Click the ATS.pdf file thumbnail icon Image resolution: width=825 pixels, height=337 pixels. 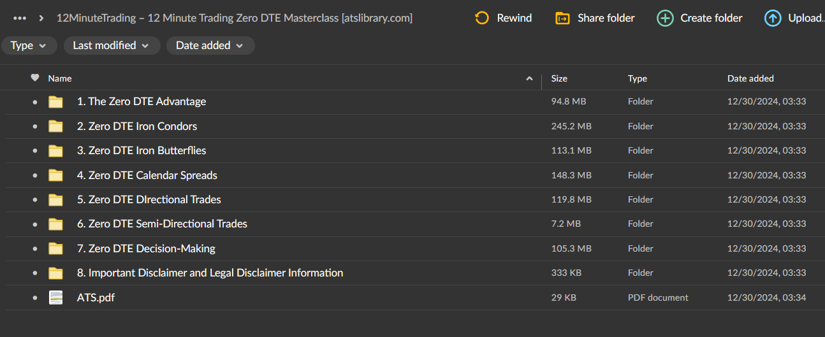pos(56,298)
